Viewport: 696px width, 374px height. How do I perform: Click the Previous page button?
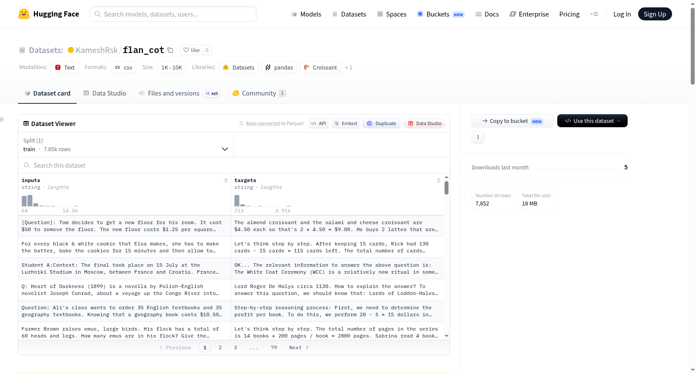(x=175, y=348)
